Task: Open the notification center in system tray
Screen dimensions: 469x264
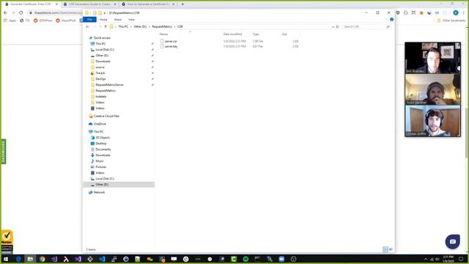Action: 461,259
